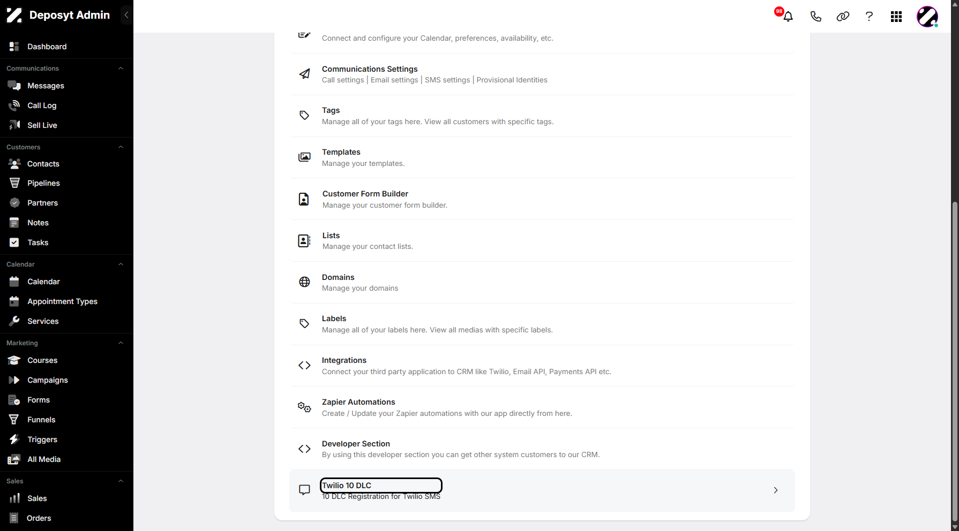Open the Labels settings row title
This screenshot has width=959, height=531.
334,318
